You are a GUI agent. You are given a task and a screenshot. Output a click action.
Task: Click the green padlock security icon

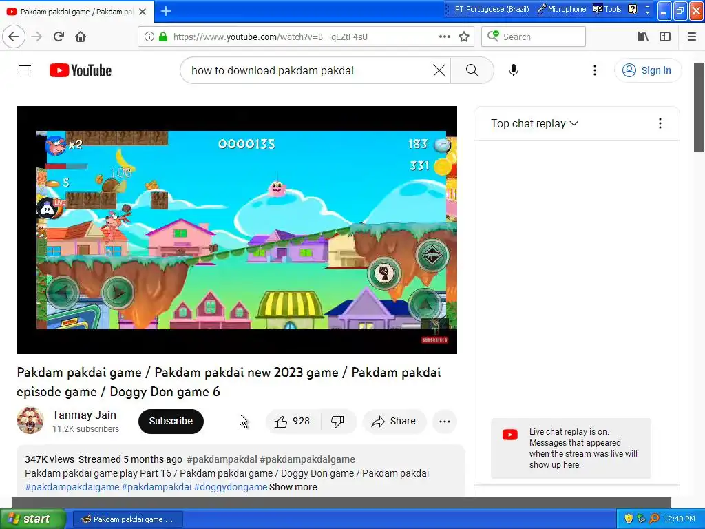tap(162, 37)
